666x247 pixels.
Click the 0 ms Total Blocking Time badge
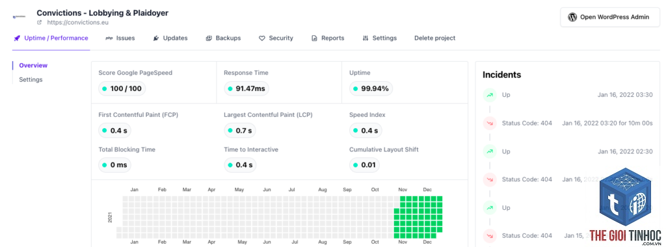point(114,165)
